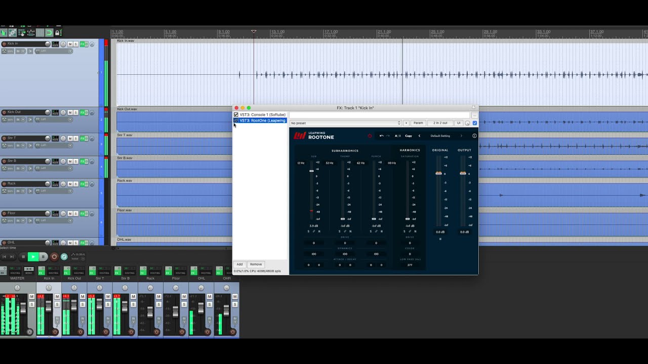Screen dimensions: 648x364
Task: Toggle the Console 1 (Softube) plugin checkbox
Action: 236,115
